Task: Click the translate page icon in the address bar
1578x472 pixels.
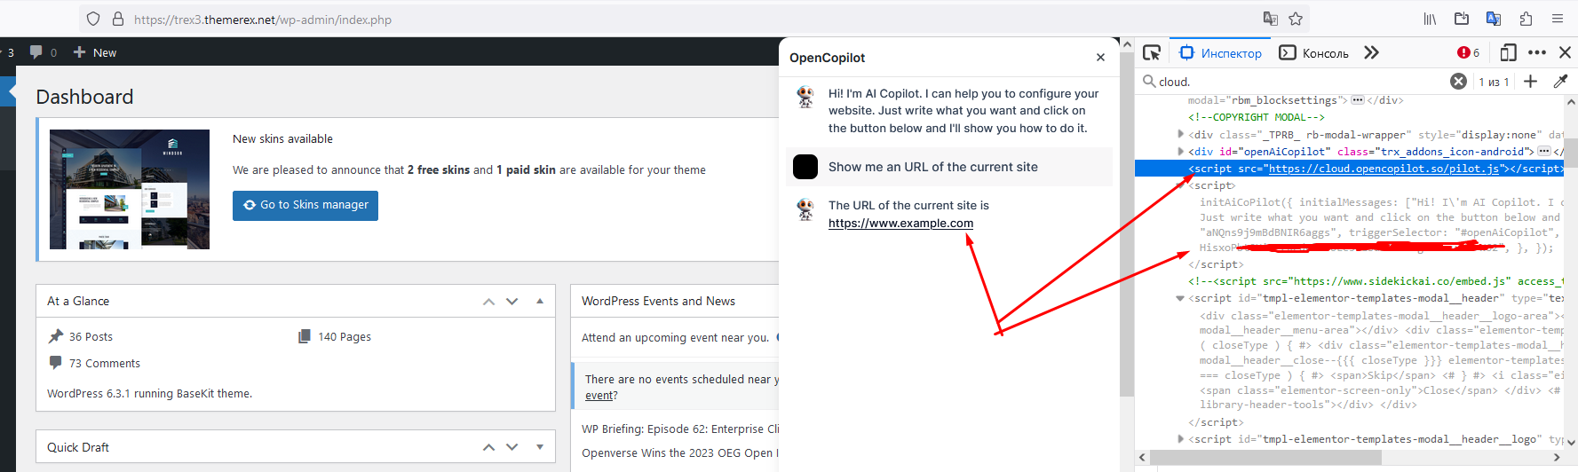Action: pyautogui.click(x=1271, y=19)
